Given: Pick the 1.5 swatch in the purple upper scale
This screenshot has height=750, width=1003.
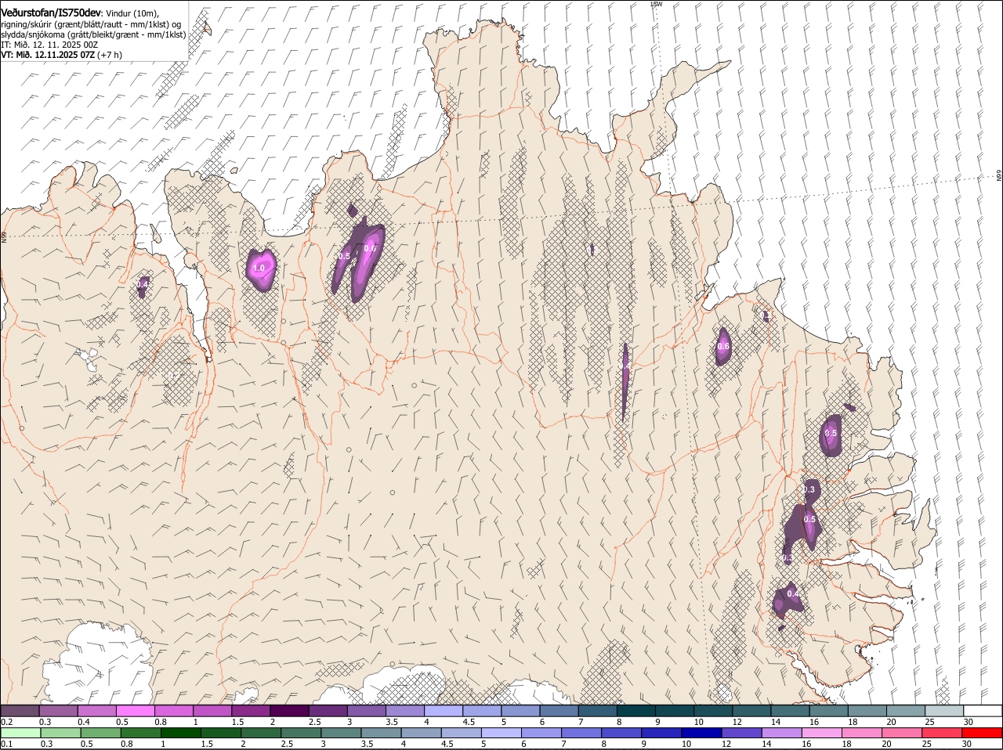Looking at the screenshot, I should [x=252, y=710].
